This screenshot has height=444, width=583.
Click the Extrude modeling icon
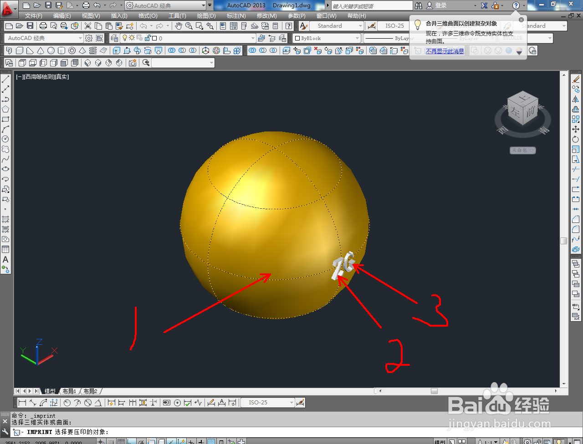[117, 50]
